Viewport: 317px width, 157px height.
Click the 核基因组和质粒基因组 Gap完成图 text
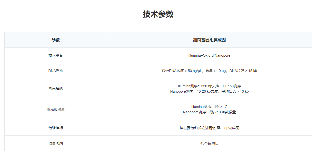209,128
